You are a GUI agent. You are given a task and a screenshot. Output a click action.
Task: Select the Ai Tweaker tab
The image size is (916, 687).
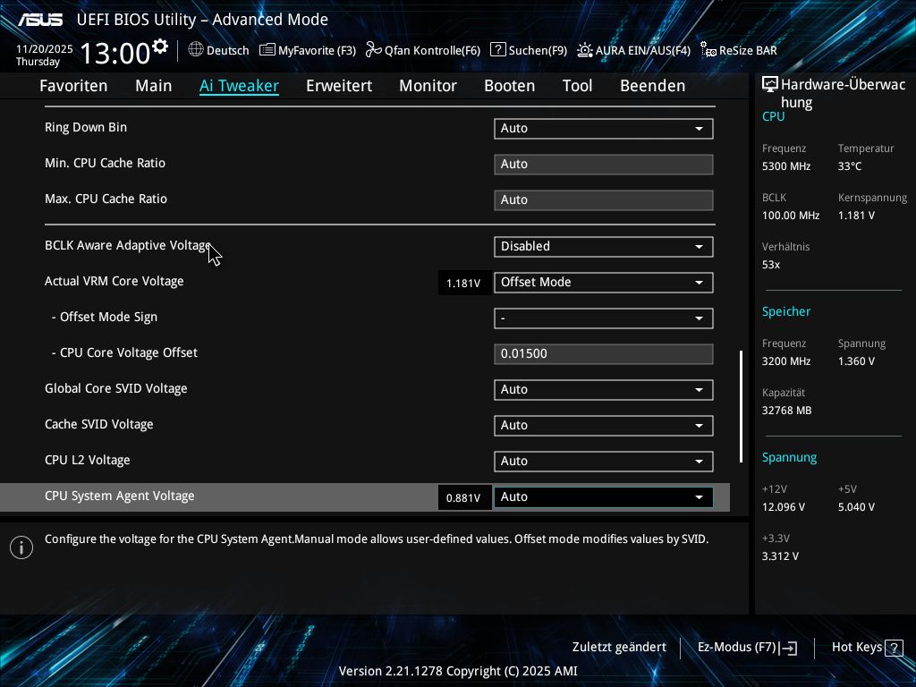[x=239, y=86]
